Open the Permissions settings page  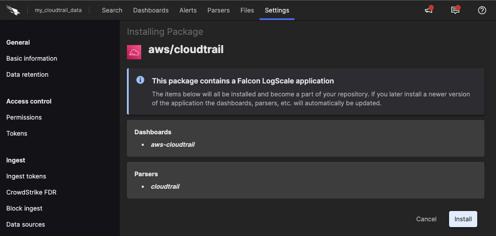(x=24, y=117)
